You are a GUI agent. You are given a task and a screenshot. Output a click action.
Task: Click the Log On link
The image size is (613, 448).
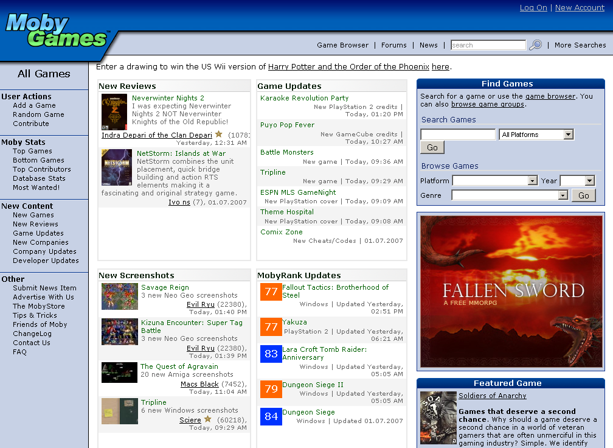[533, 7]
